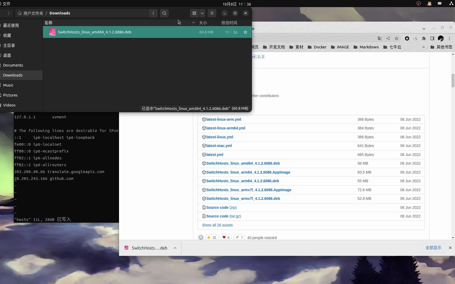Toggle thumbs-up reaction with 32 count
Image resolution: width=455 pixels, height=284 pixels.
(212, 237)
